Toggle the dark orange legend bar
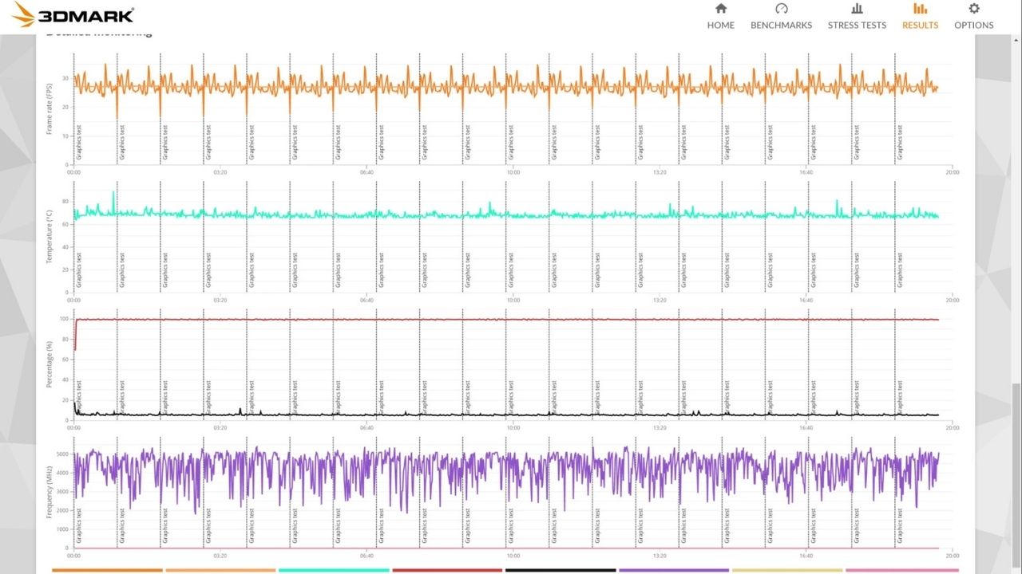 107,570
